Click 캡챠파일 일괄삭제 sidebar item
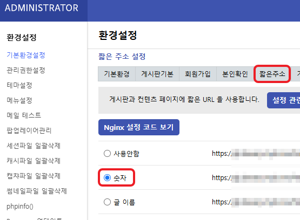This screenshot has height=220, width=300. coord(34,176)
